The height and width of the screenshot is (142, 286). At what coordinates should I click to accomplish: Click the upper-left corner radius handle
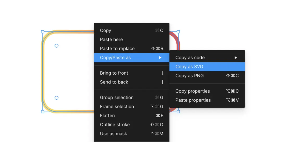[x=57, y=46]
